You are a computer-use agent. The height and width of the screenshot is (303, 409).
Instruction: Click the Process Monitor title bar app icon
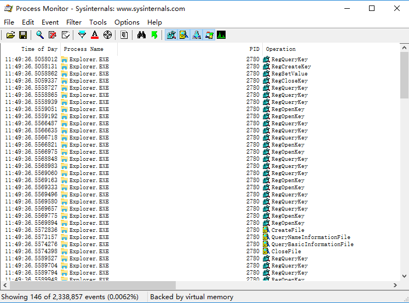click(x=9, y=8)
